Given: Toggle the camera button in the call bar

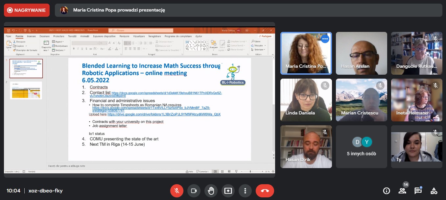Looking at the screenshot, I should 194,191.
